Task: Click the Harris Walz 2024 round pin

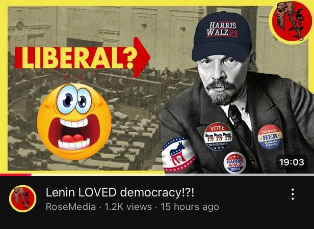Action: point(235,163)
